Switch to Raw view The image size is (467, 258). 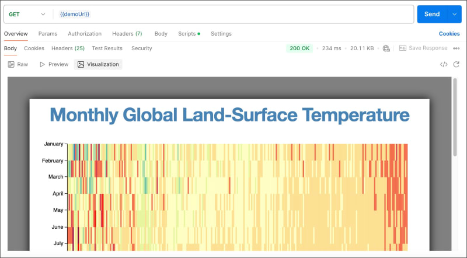point(18,64)
